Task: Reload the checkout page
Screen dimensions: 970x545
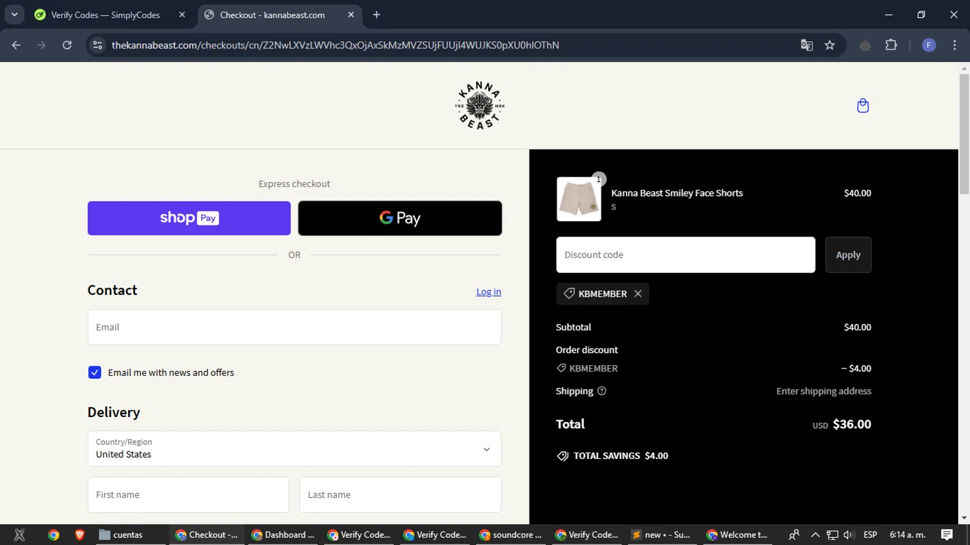Action: click(x=67, y=45)
